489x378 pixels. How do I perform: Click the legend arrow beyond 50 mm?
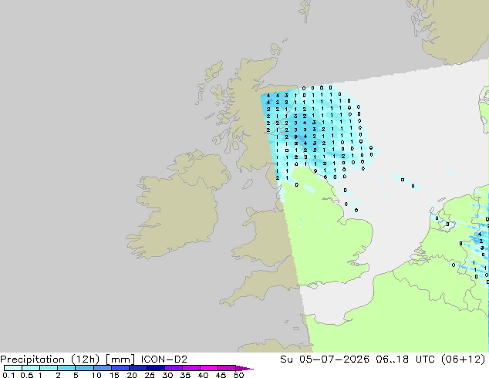tap(244, 368)
